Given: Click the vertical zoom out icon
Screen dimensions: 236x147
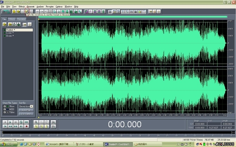Looking at the screenshot, I should [53, 126].
